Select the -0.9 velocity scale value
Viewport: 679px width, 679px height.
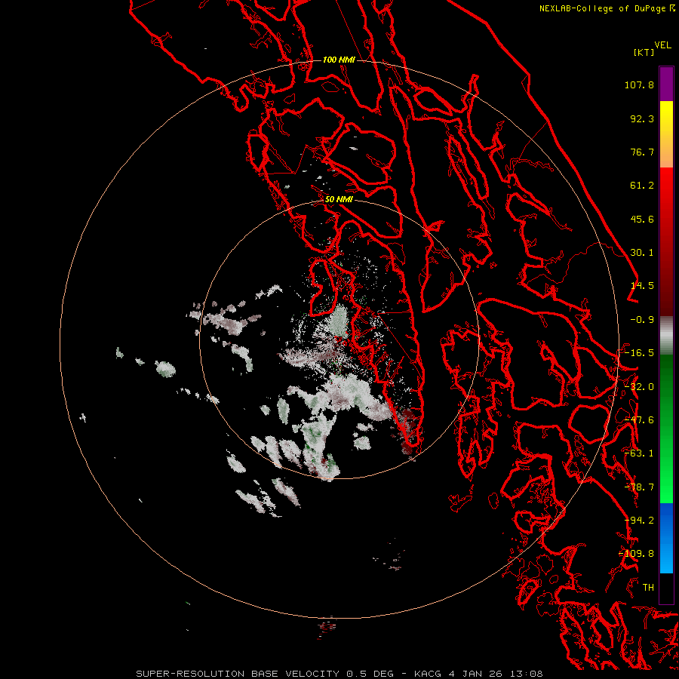642,320
